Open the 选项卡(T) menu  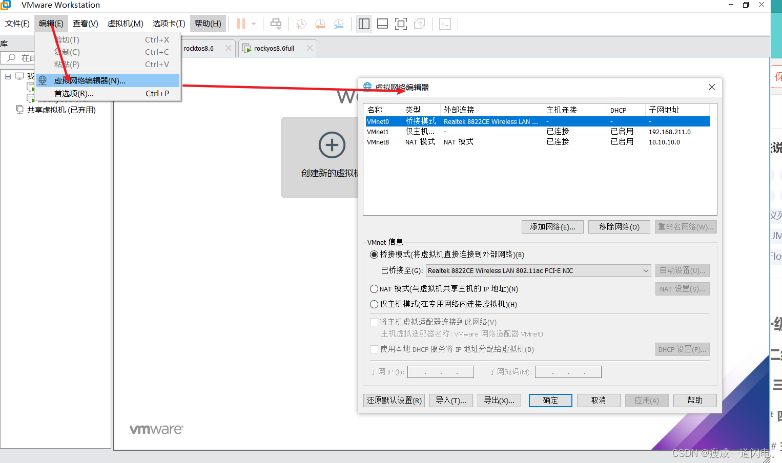point(169,24)
